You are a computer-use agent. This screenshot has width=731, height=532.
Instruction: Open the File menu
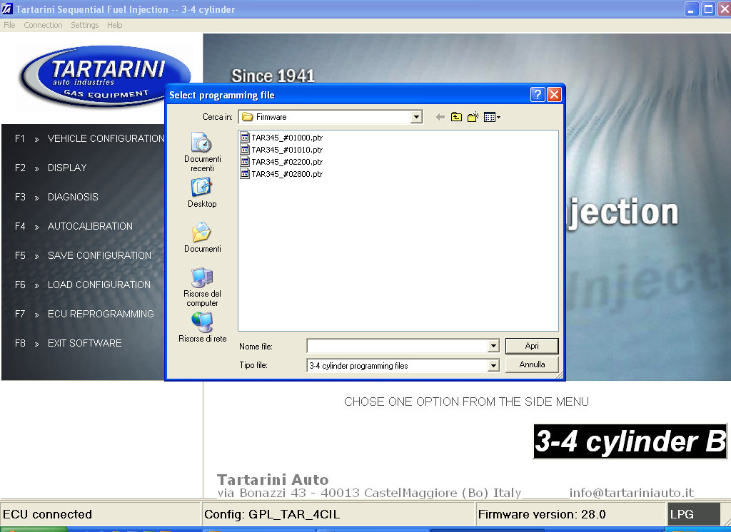9,25
